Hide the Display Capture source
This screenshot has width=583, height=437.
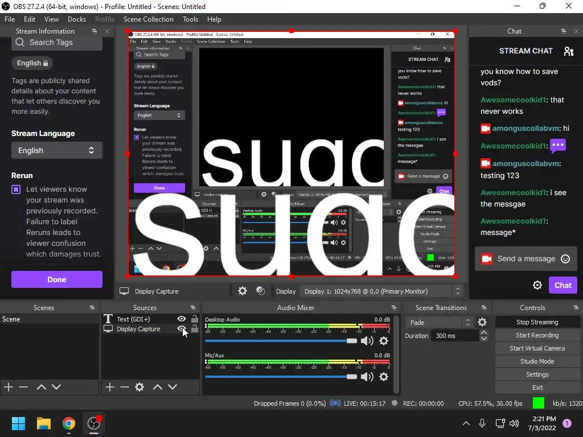coord(182,328)
